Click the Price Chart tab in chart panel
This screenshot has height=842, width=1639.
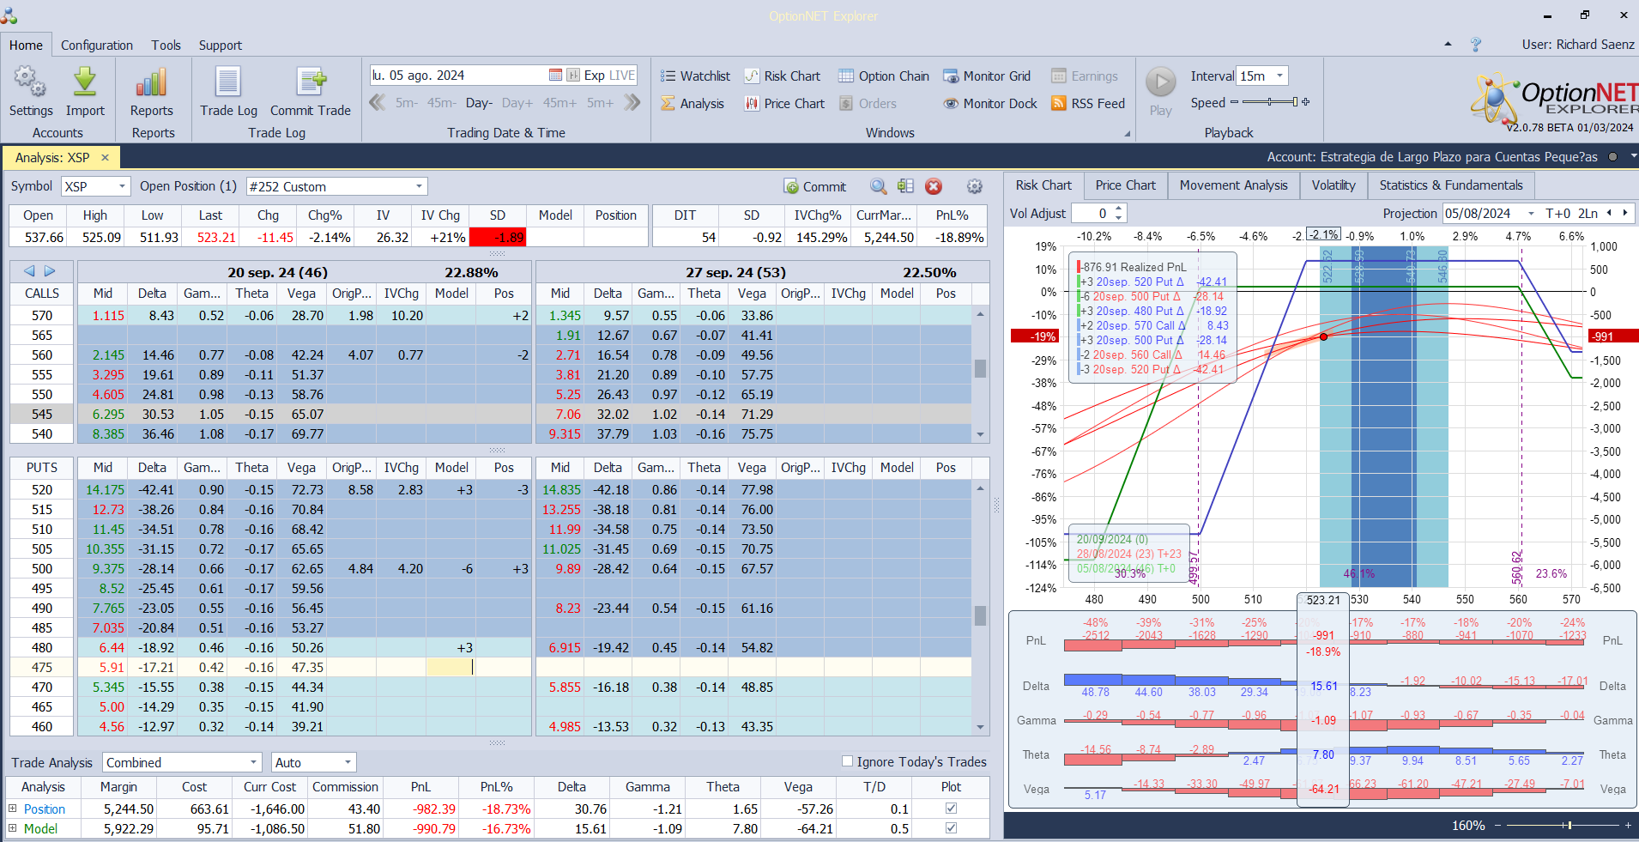(1125, 185)
